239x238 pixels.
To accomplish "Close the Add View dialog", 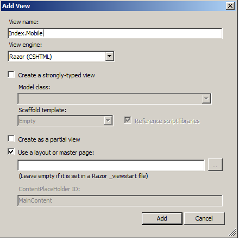I will point(230,6).
